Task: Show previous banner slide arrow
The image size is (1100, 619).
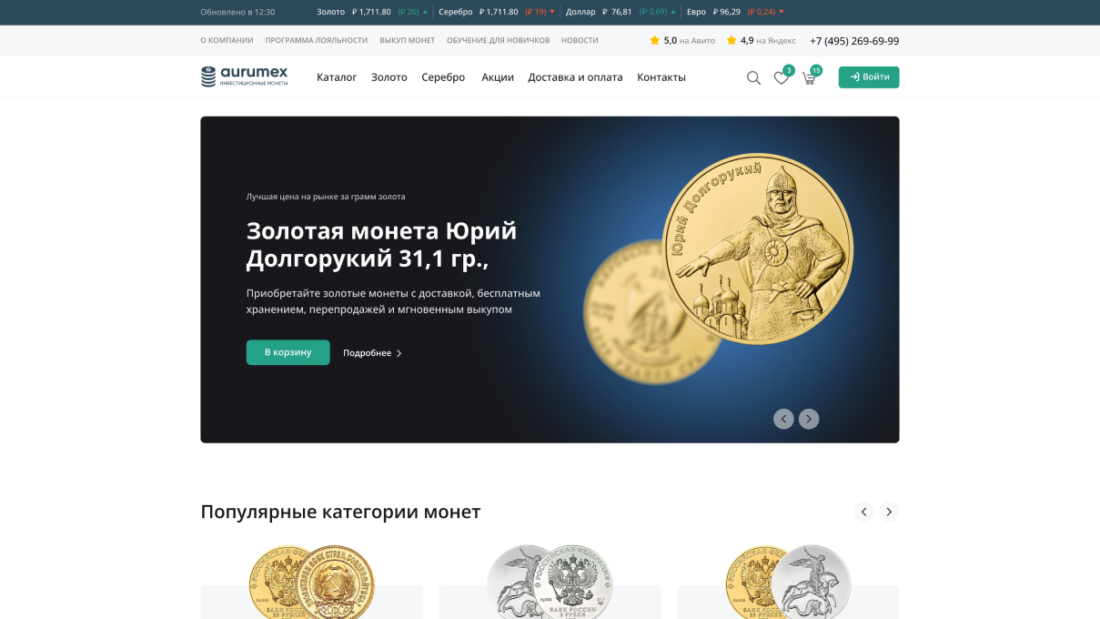Action: tap(783, 419)
